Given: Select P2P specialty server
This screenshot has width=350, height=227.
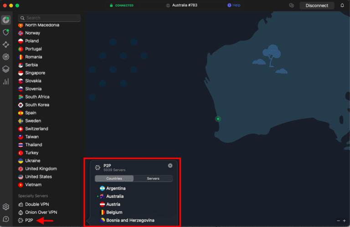Looking at the screenshot, I should 29,220.
